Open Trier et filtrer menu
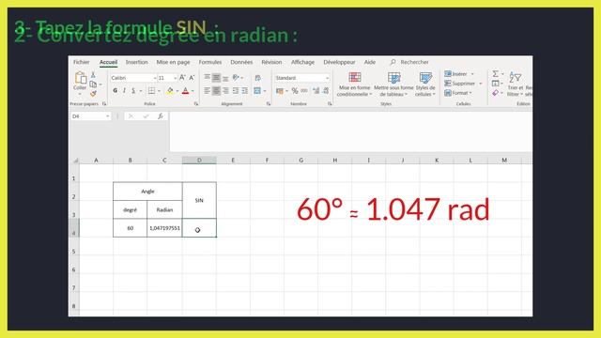Viewport: 601px width, 338px height. [515, 84]
